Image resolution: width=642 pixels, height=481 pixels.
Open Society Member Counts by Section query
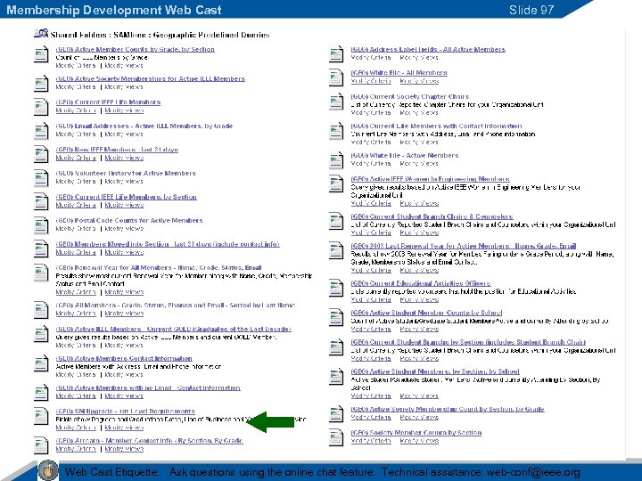click(416, 432)
